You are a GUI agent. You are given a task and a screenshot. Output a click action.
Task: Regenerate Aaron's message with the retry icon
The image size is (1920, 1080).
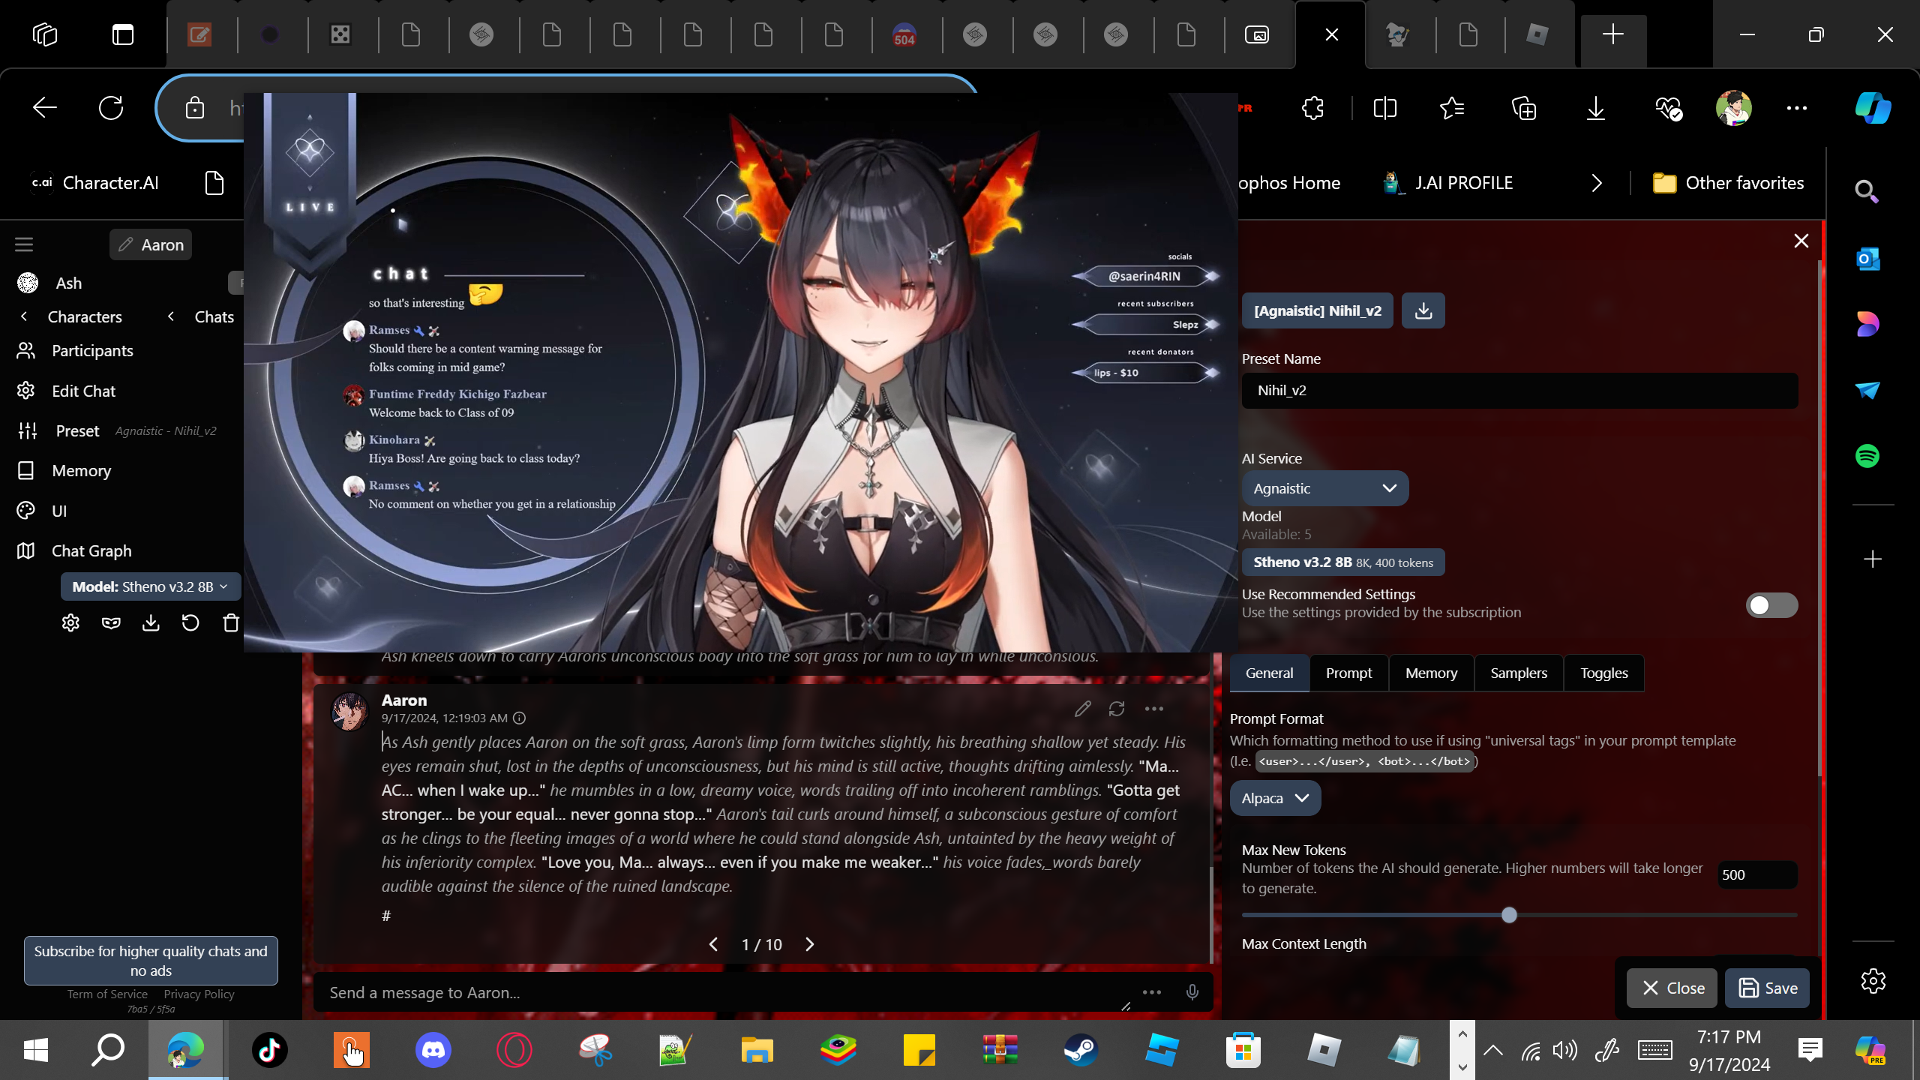(x=1117, y=709)
